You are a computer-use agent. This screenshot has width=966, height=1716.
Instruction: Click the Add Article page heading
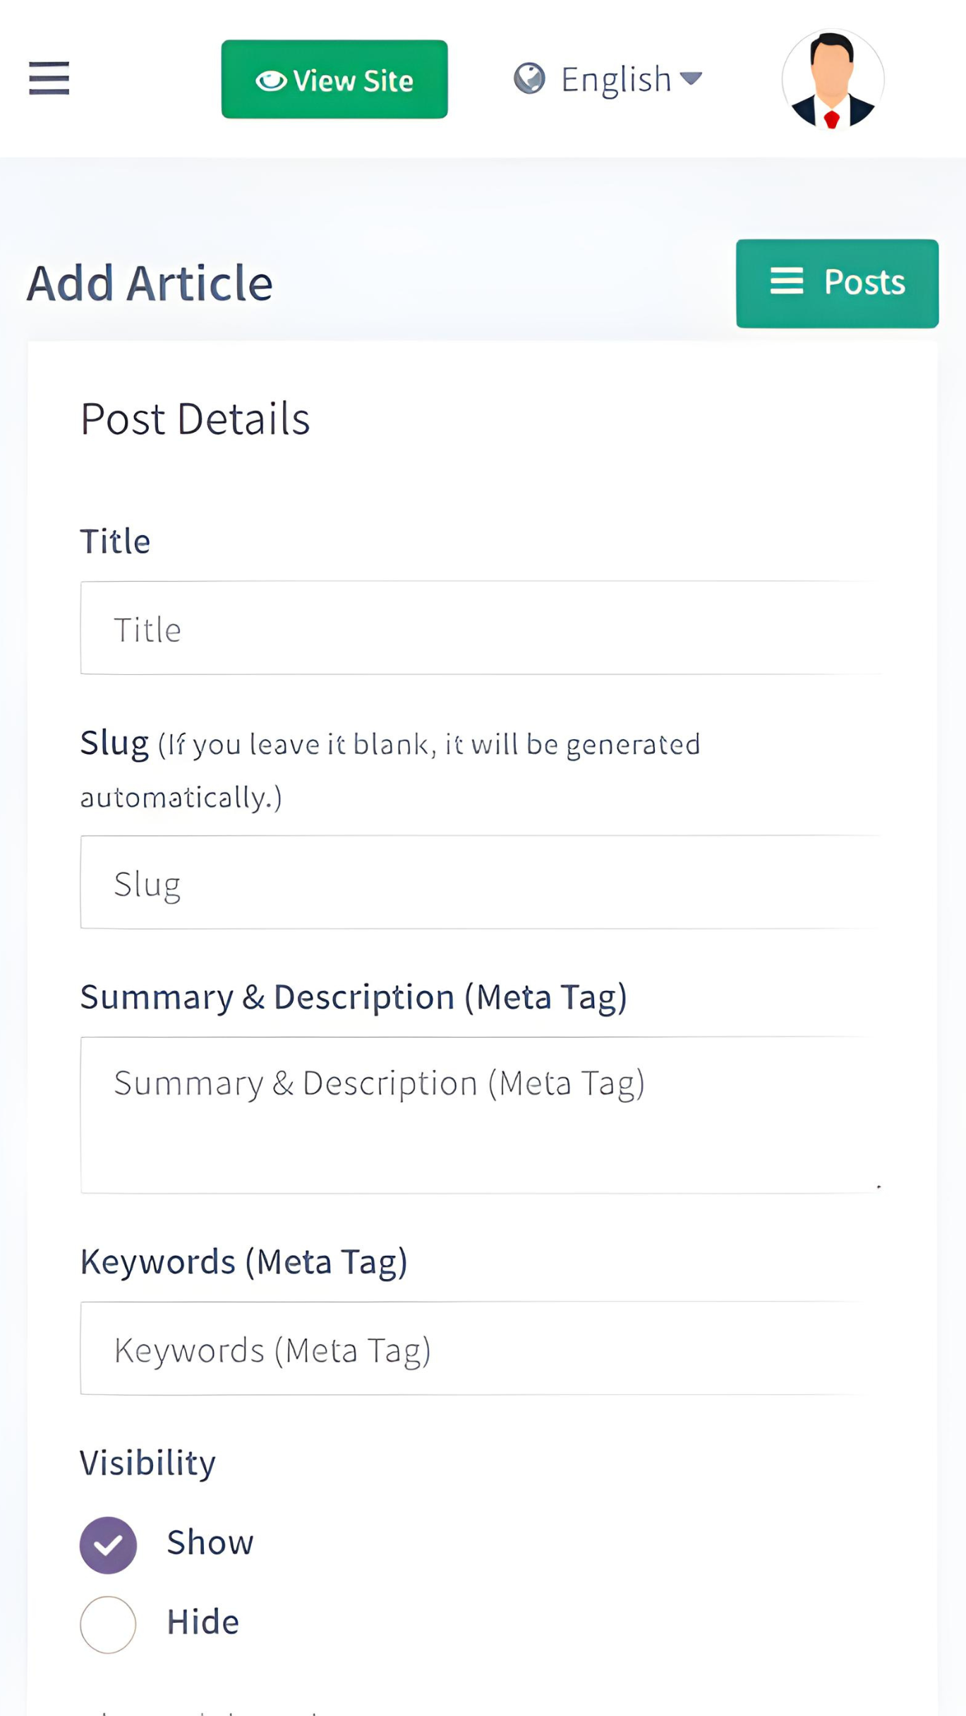(x=150, y=284)
